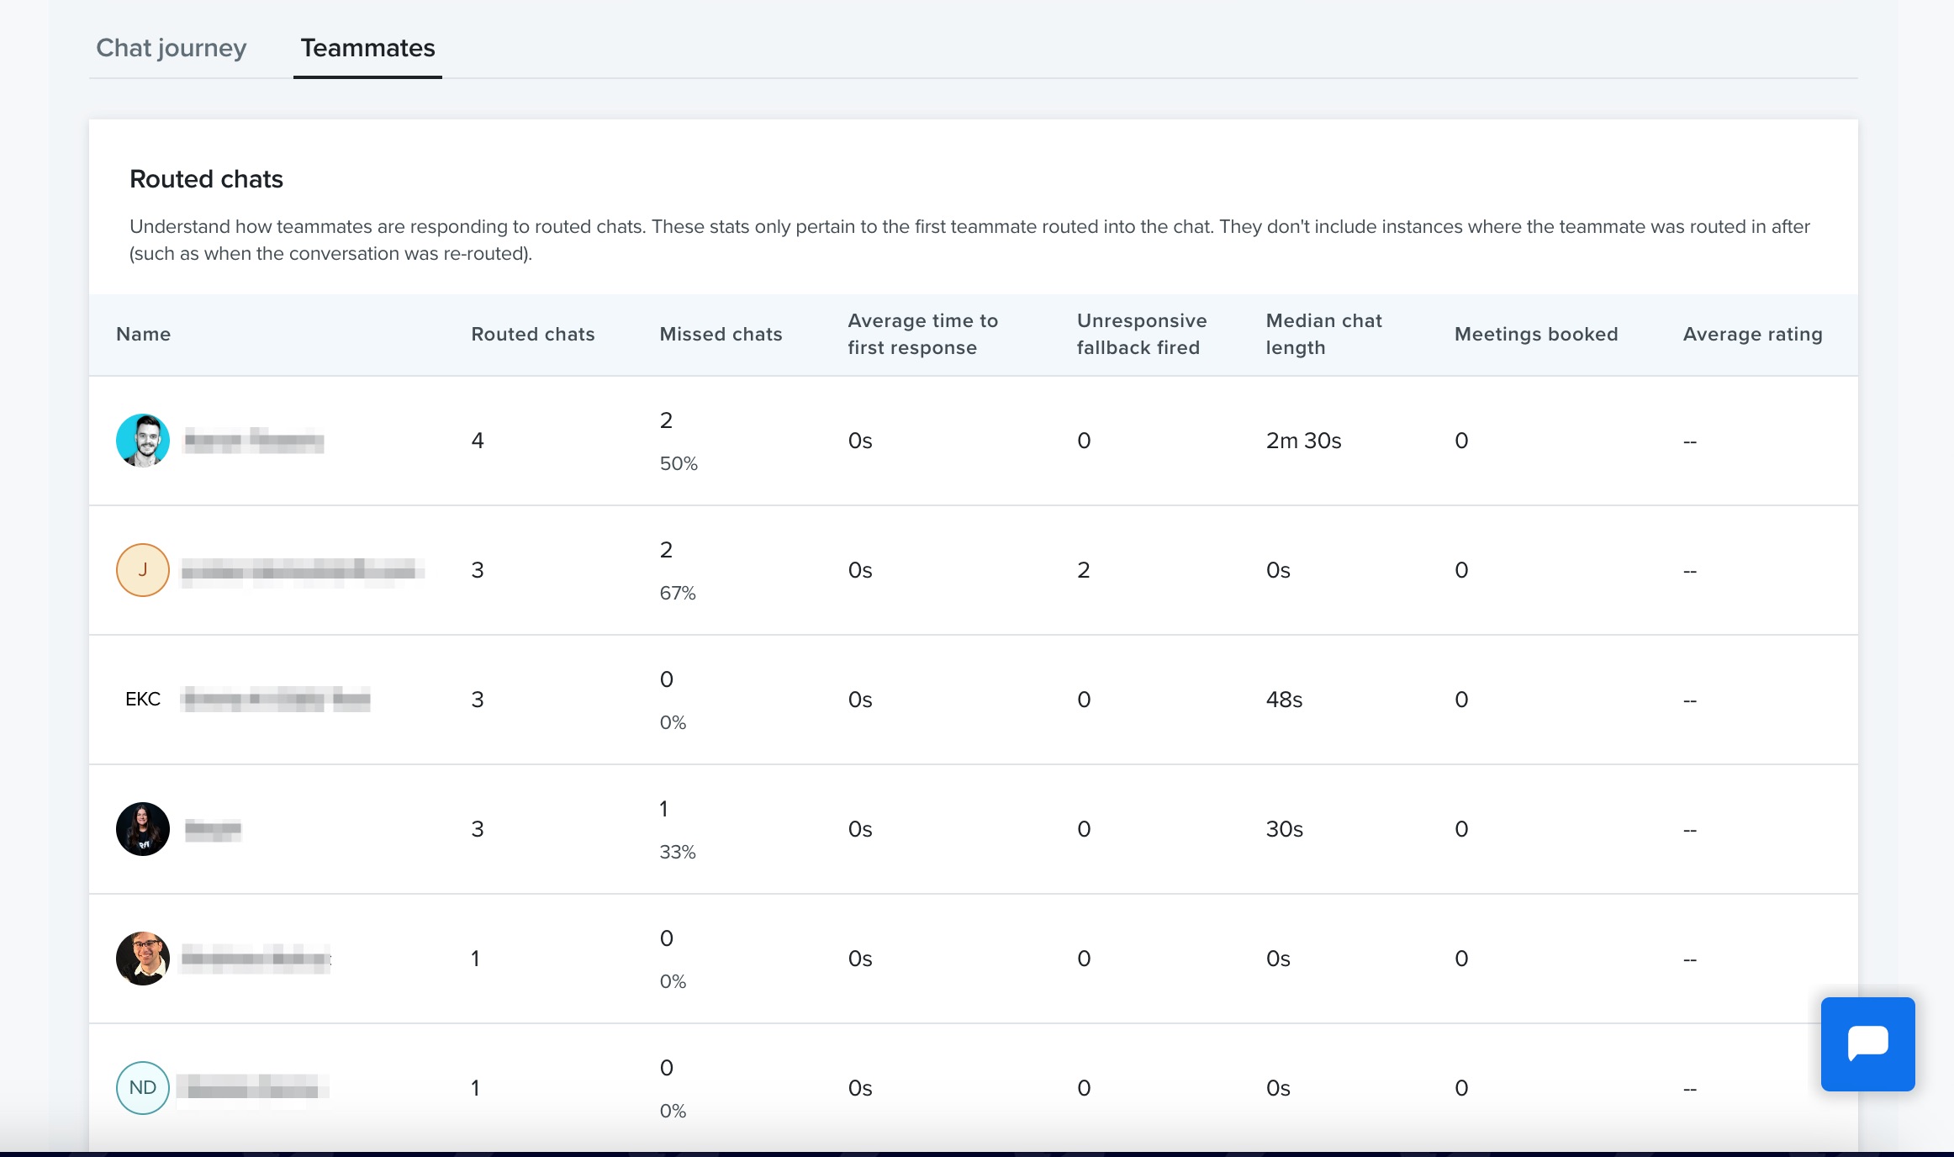Click the blurred name beside EKC

click(276, 699)
